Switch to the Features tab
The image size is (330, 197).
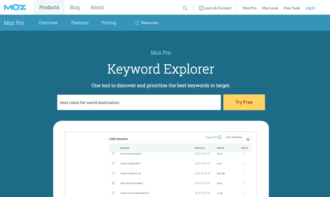point(80,23)
